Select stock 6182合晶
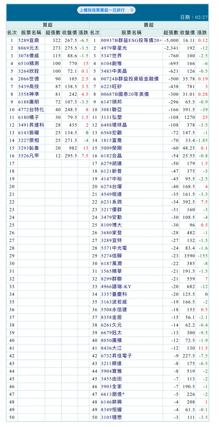This screenshot has height=427, width=219. (111, 156)
